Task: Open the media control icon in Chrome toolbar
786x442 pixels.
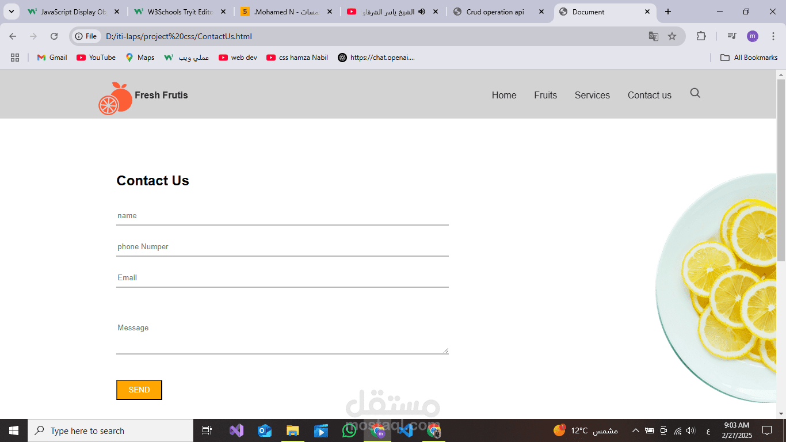Action: [x=732, y=36]
